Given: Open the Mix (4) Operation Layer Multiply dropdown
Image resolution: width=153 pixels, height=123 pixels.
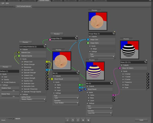Looking at the screenshot, I should pyautogui.click(x=66, y=103).
